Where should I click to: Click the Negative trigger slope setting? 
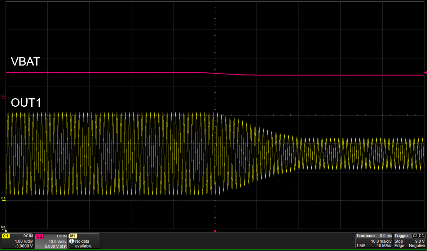click(416, 246)
